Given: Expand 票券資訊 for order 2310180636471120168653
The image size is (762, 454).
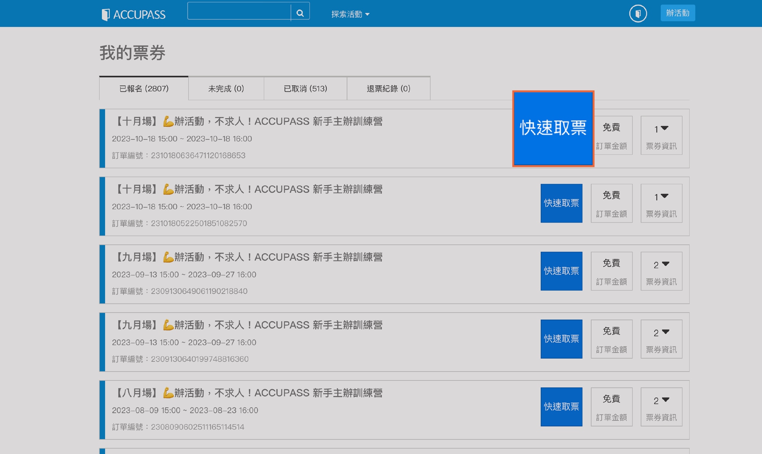Looking at the screenshot, I should coord(661,135).
